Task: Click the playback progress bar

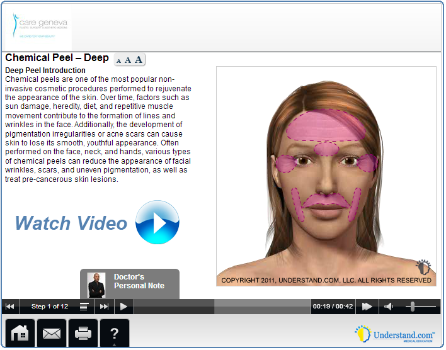Action: point(222,307)
